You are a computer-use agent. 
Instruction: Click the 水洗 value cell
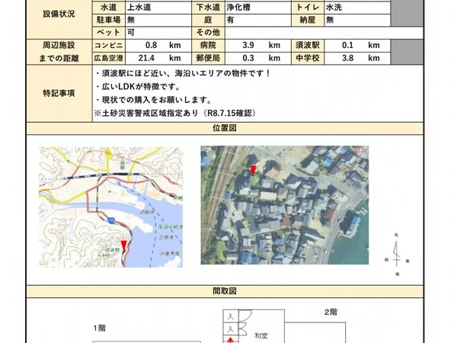(357, 8)
